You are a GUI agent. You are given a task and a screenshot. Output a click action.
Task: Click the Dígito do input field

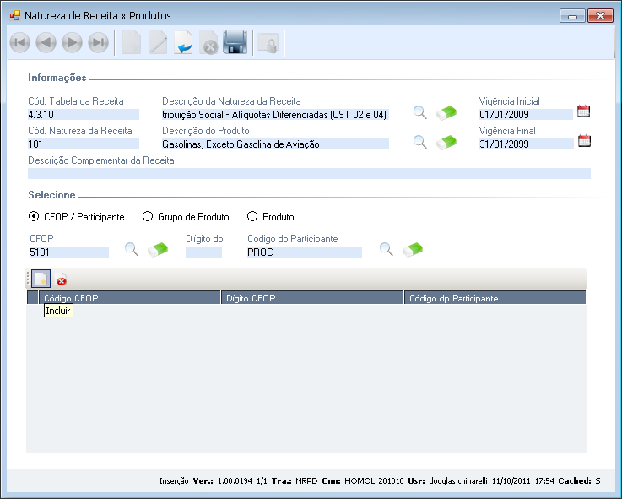coord(203,252)
